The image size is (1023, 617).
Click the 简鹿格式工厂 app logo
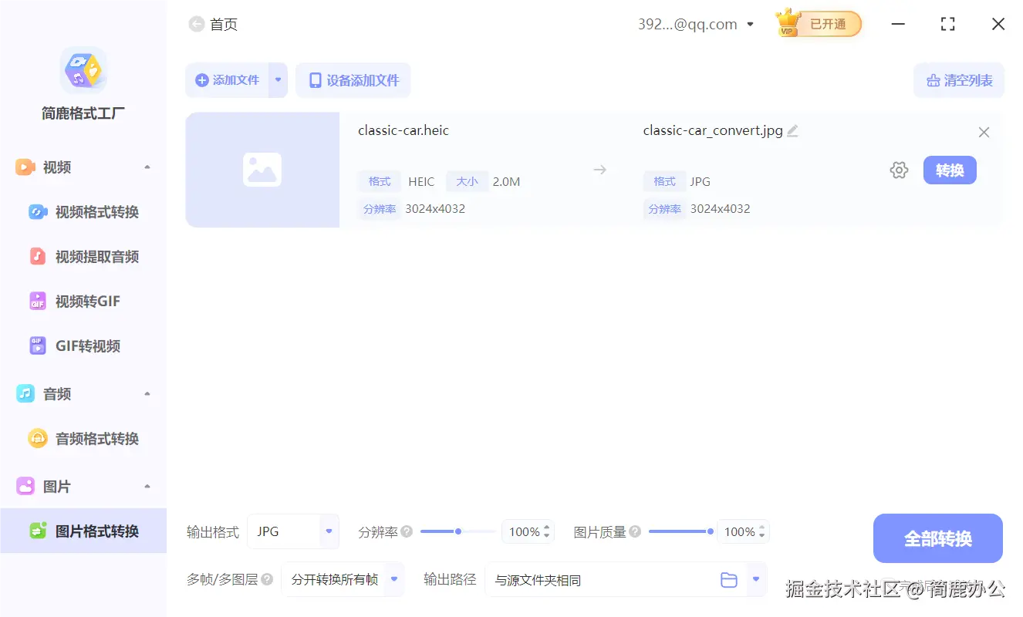pyautogui.click(x=83, y=69)
